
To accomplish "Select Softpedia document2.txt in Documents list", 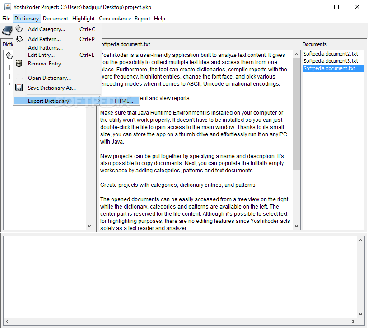I will [x=333, y=54].
